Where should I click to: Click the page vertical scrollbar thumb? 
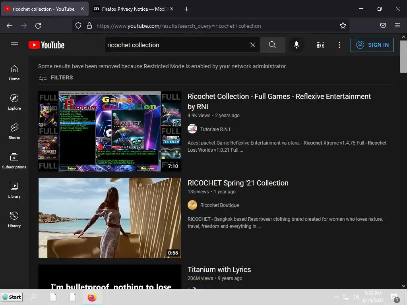tap(403, 56)
